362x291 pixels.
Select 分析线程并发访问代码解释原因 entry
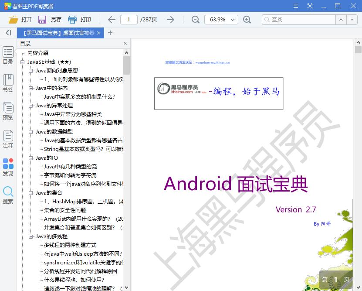click(x=81, y=271)
